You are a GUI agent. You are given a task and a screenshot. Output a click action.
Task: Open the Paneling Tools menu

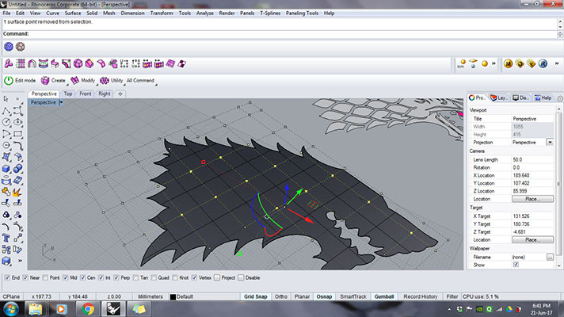pyautogui.click(x=302, y=13)
